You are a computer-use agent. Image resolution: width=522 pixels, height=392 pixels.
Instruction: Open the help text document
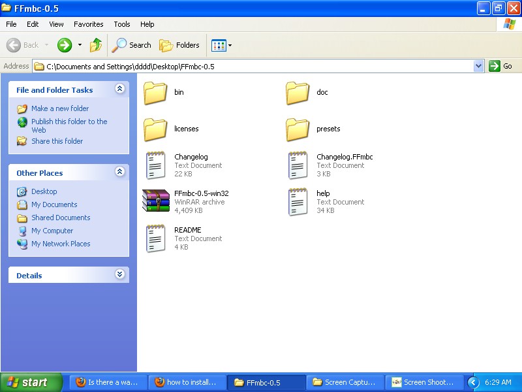point(298,202)
